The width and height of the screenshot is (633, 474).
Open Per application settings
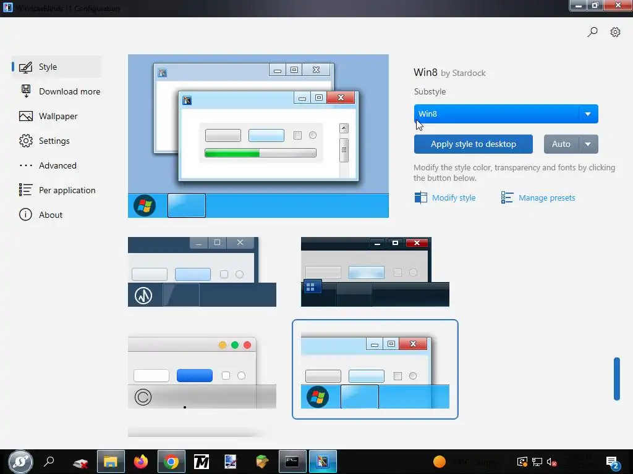tap(56, 190)
